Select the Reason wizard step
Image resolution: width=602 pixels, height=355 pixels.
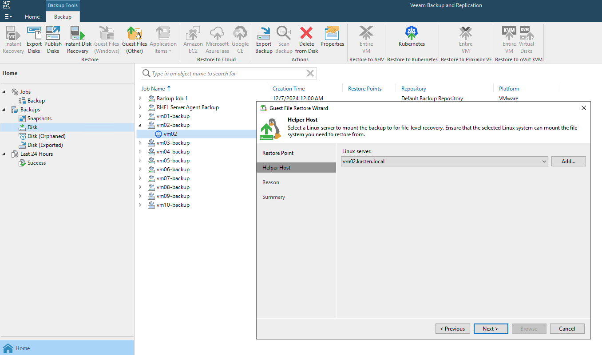pos(271,182)
